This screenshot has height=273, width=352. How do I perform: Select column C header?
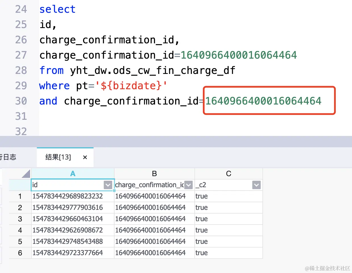point(229,174)
